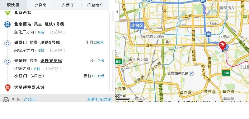Click the 步行7米 walking distance
Screen dimensions: 249x119
97,61
